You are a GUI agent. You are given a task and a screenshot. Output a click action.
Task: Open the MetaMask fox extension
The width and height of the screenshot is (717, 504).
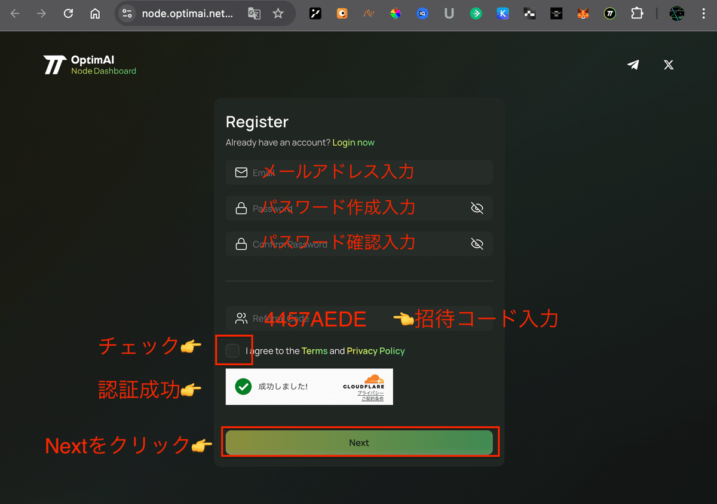[x=583, y=13]
